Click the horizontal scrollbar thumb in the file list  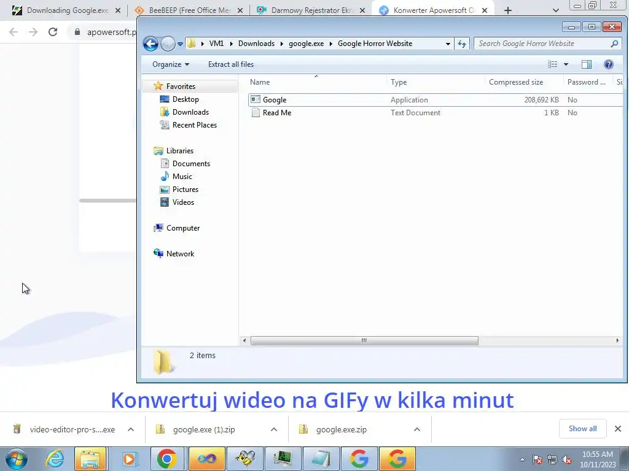364,341
